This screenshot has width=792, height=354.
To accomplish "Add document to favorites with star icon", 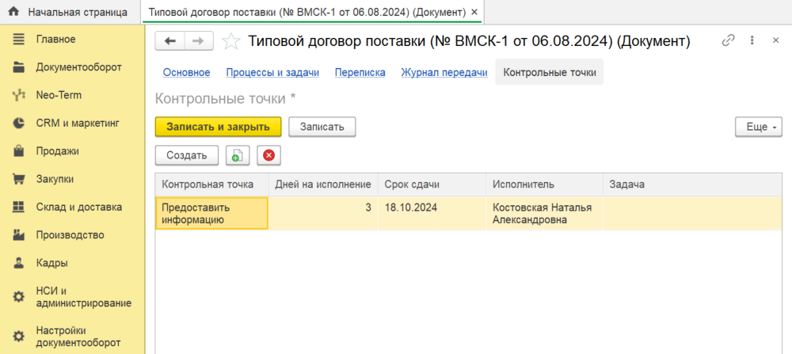I will (230, 41).
